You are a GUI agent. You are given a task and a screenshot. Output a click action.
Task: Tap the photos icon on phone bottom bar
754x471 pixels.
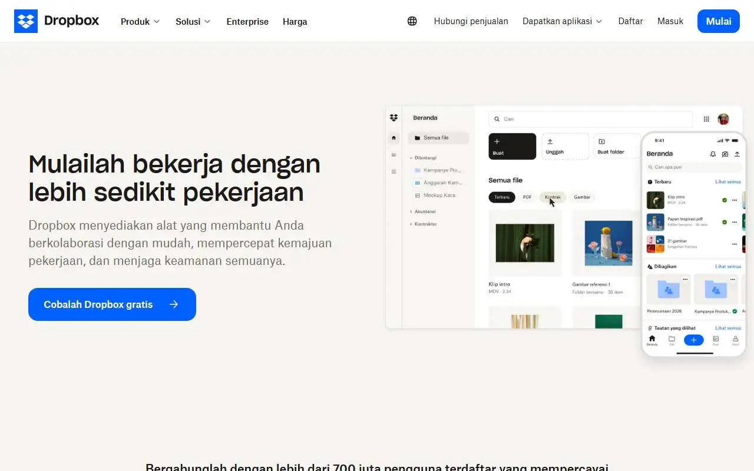point(716,340)
